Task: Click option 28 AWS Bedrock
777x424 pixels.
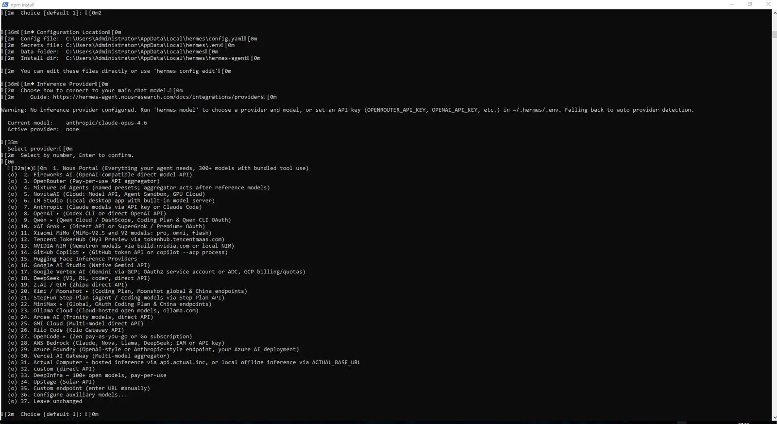Action: [x=116, y=343]
